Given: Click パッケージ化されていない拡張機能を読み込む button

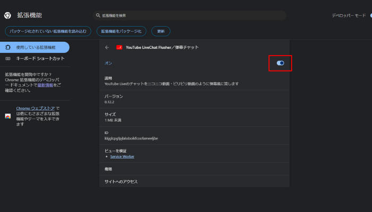Looking at the screenshot, I should pos(48,31).
